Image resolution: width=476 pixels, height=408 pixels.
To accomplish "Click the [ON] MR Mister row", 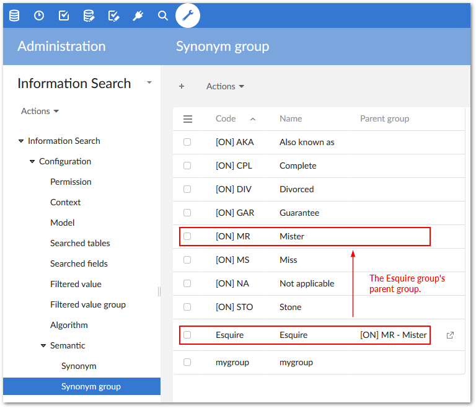I will click(291, 236).
